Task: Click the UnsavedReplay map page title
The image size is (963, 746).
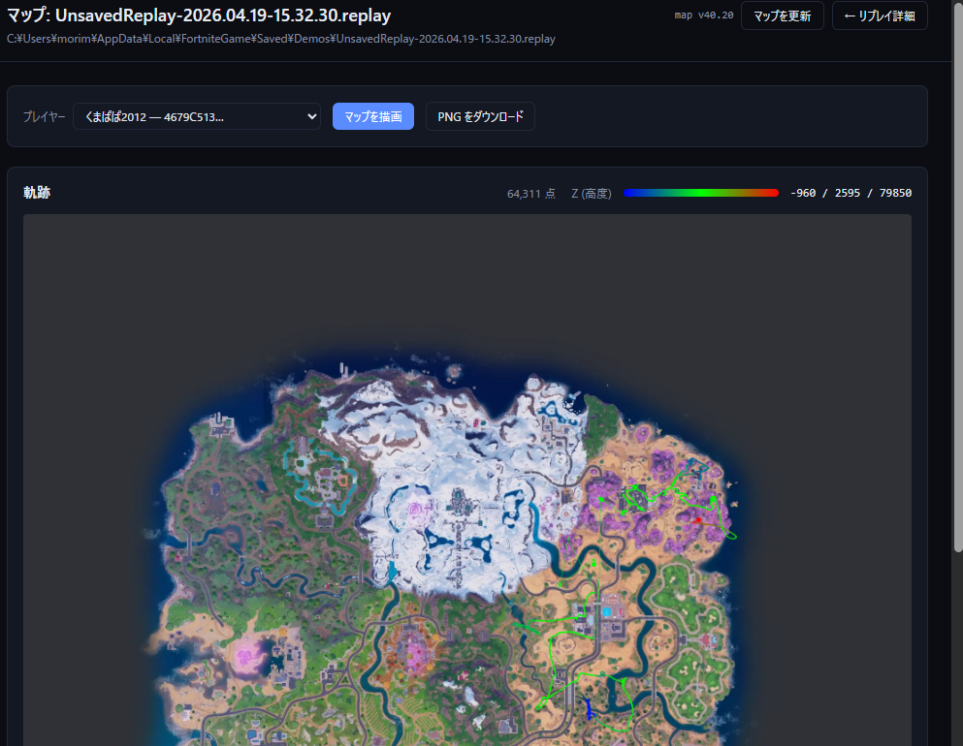Action: [194, 15]
